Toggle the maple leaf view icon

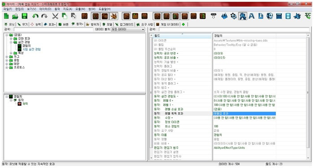pos(114,16)
